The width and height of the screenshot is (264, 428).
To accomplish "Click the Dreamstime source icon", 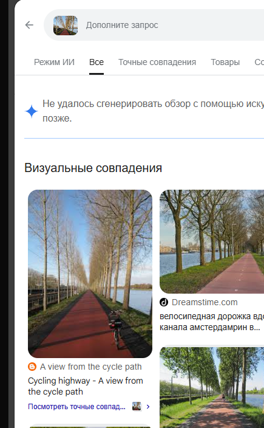I will click(164, 302).
